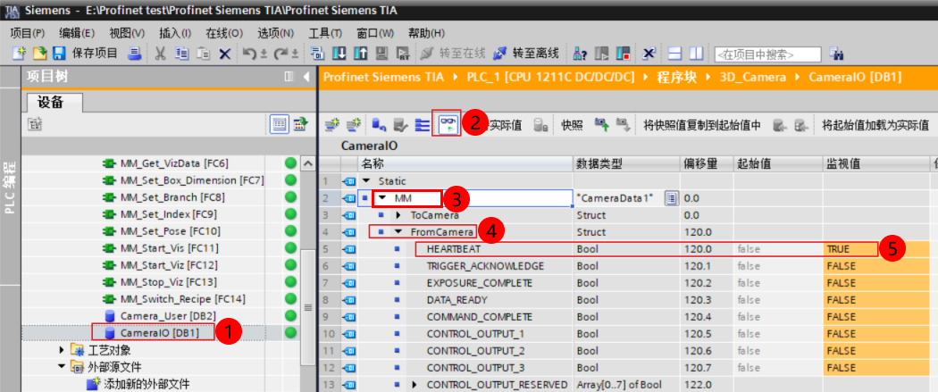938x392 pixels.
Task: Click the copy icon in the toolbar
Action: tap(182, 54)
